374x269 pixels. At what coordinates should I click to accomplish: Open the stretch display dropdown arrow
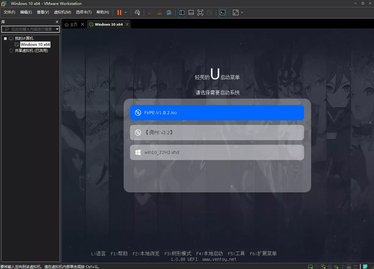point(242,13)
